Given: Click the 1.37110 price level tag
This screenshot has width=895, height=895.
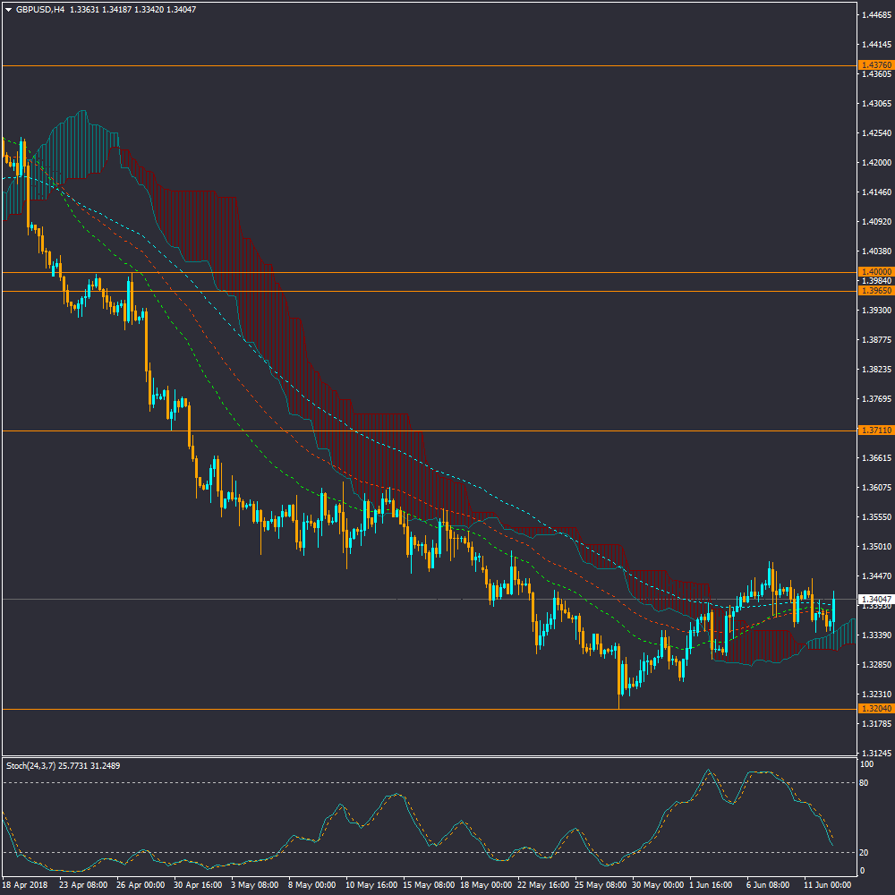Looking at the screenshot, I should tap(874, 430).
